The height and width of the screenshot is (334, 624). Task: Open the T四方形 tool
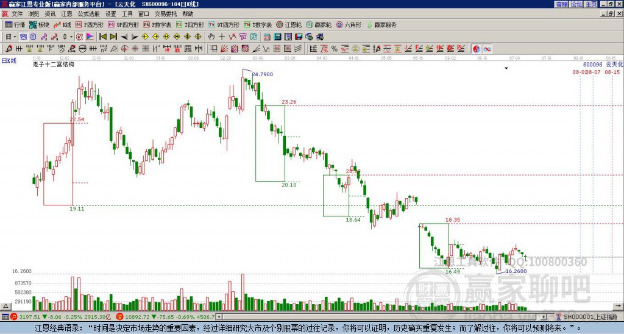190,24
